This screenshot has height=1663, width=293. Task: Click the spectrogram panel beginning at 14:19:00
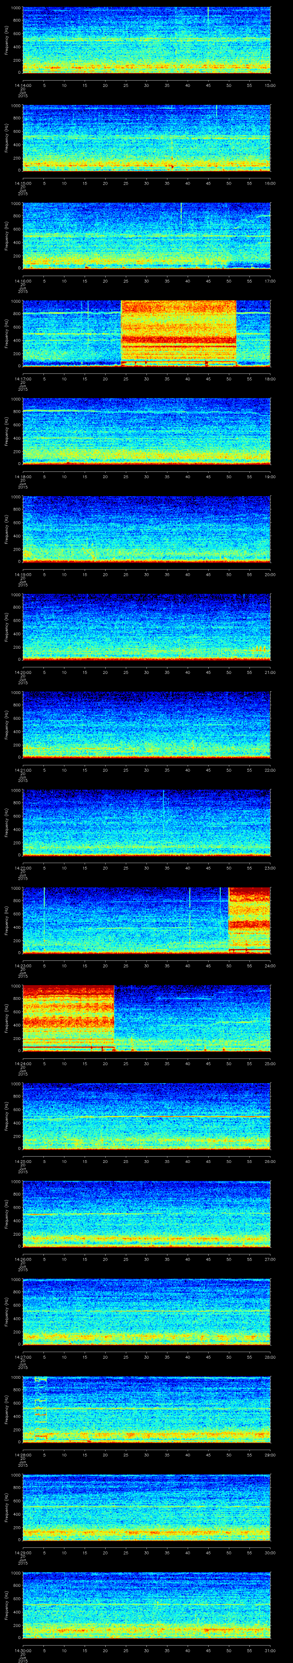(x=146, y=529)
